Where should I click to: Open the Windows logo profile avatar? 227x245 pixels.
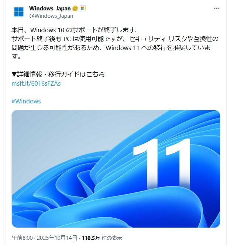pos(19,12)
